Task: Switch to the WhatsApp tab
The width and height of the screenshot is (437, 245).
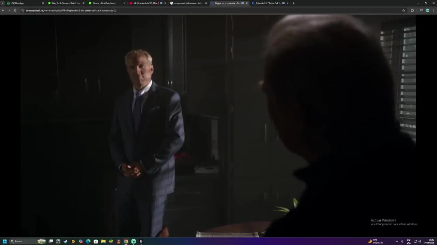Action: coord(26,3)
